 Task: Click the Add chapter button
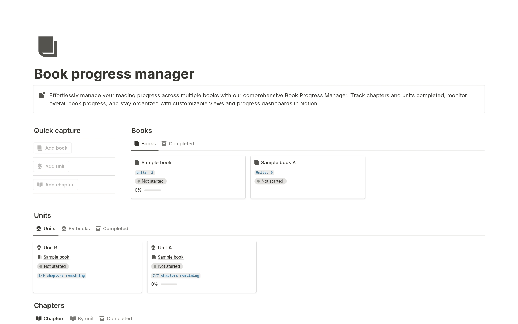click(55, 185)
